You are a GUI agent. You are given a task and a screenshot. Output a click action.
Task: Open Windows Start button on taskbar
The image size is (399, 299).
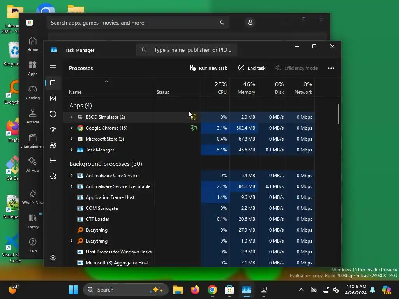(74, 290)
